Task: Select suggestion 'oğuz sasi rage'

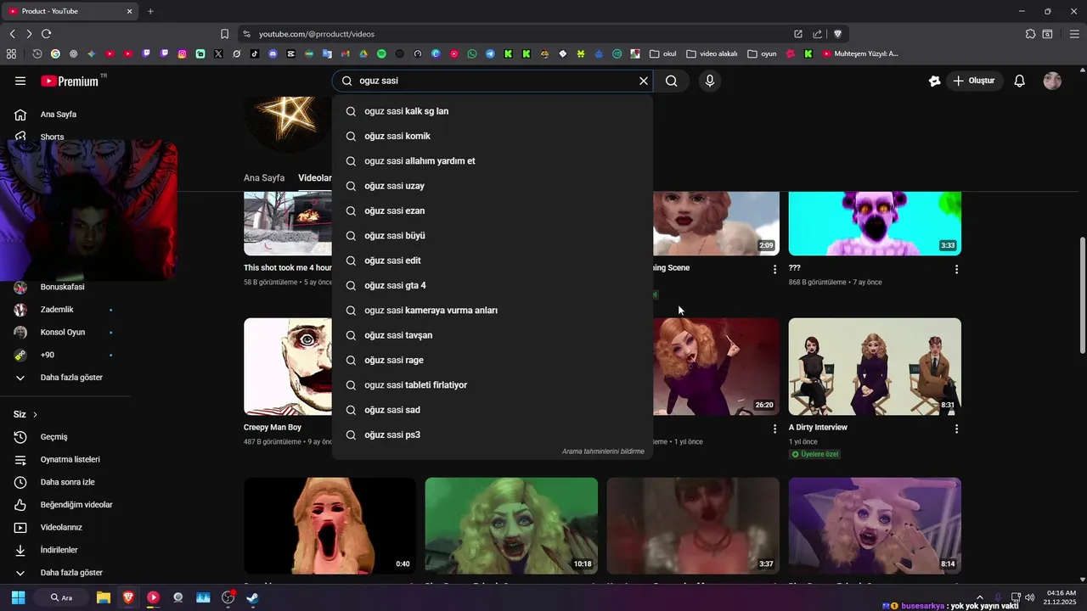Action: 493,360
